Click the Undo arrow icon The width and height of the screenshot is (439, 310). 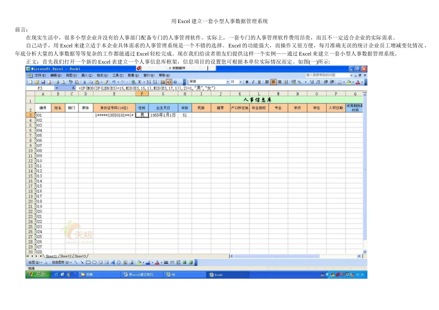point(114,82)
